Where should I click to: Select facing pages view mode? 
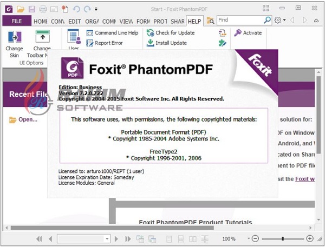click(193, 239)
